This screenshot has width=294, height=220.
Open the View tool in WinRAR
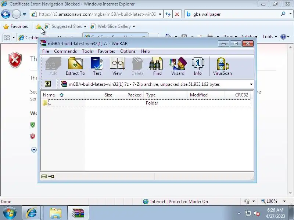(x=117, y=66)
